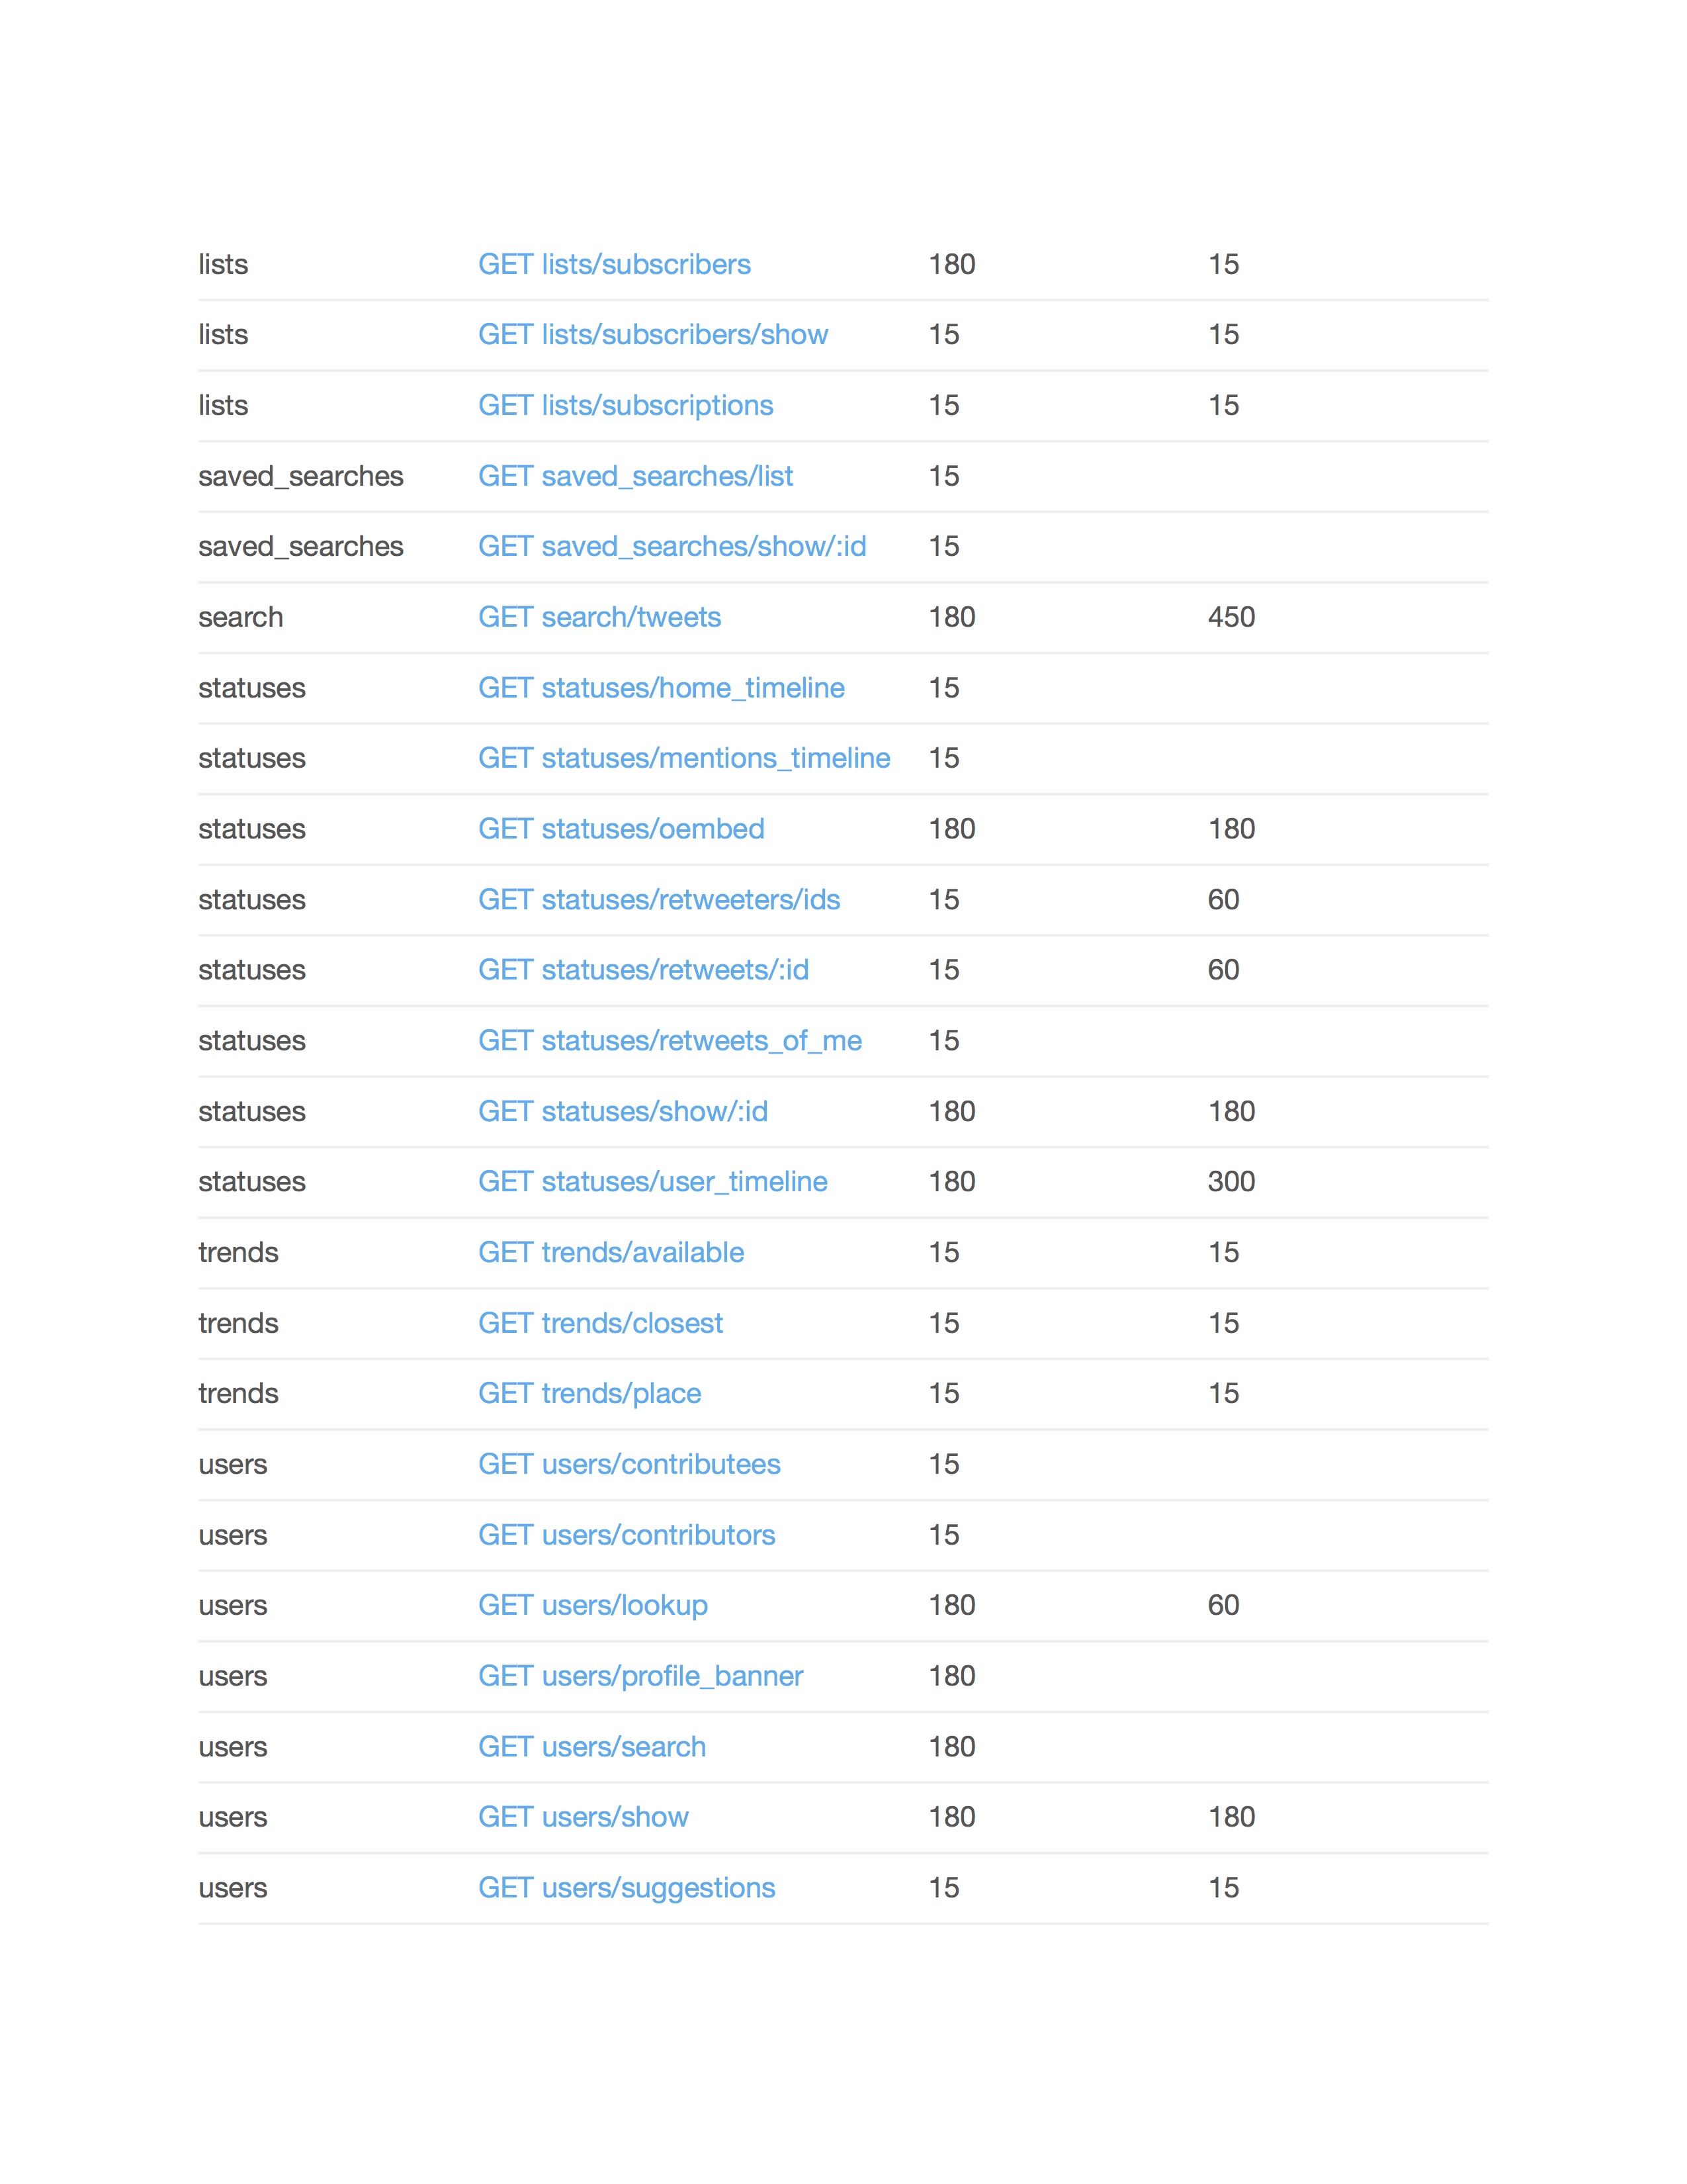Open GET statuses/retweets/:id link
The image size is (1687, 2184).
coord(642,970)
